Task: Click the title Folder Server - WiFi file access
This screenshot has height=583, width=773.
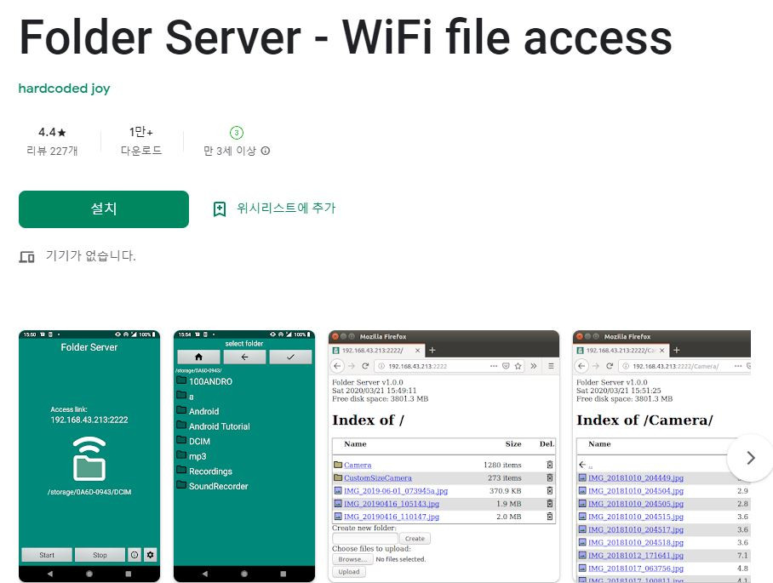Action: (x=346, y=37)
